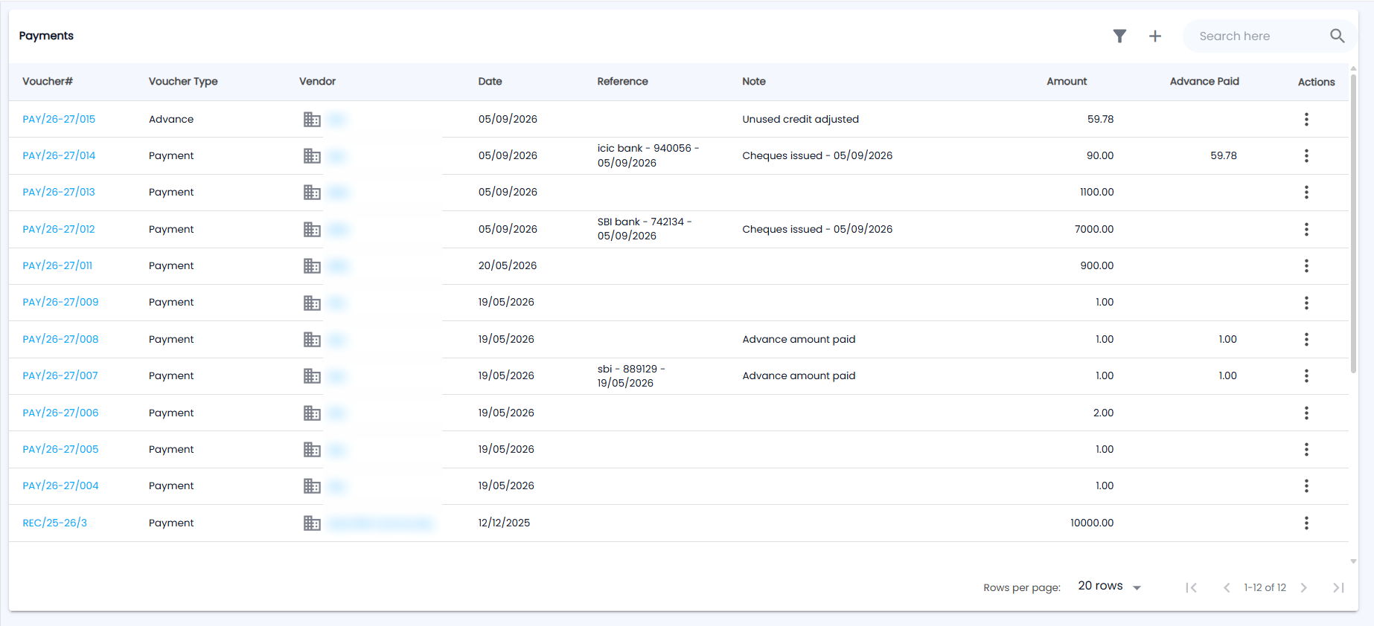Open voucher PAY/26-27/014
The height and width of the screenshot is (626, 1374).
[59, 155]
